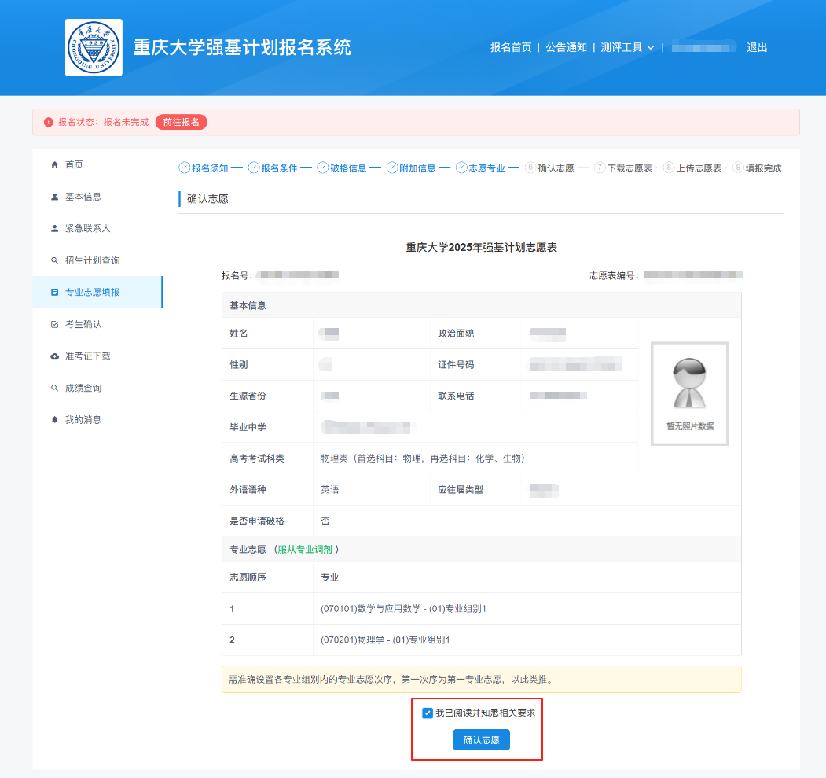Viewport: 826px width, 778px height.
Task: Click the blurred username in header
Action: click(703, 47)
